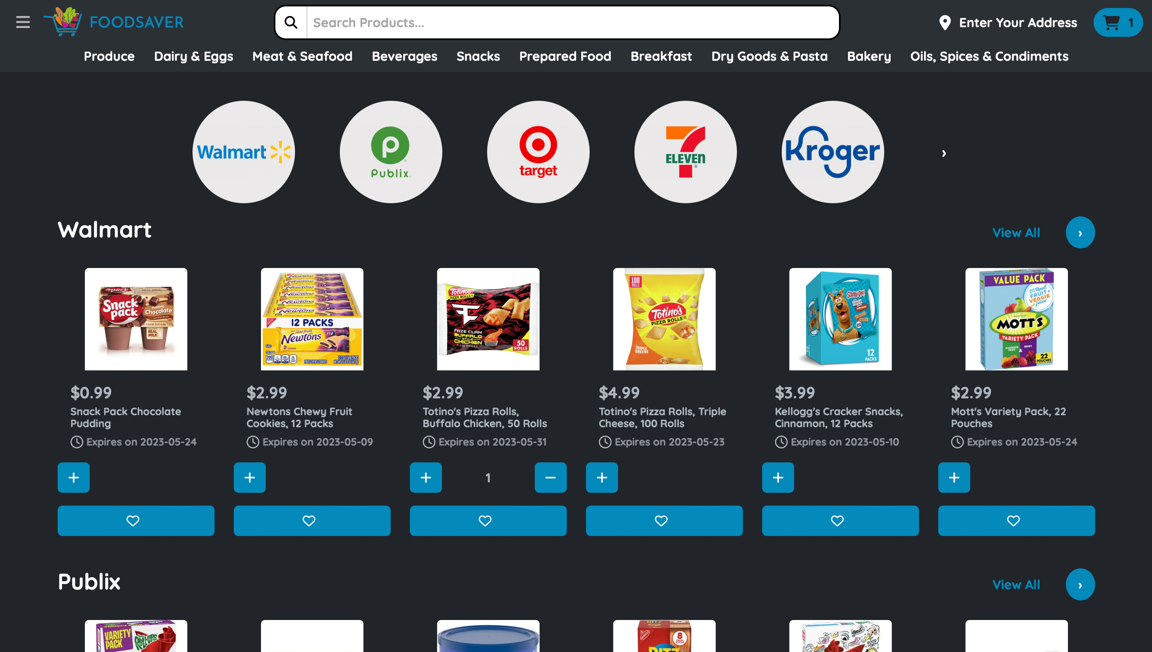Open the hamburger menu icon
The height and width of the screenshot is (652, 1152).
tap(23, 22)
